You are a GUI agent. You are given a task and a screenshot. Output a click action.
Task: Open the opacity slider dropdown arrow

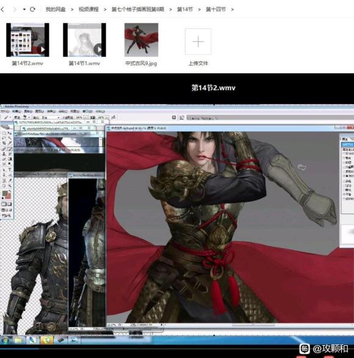(85, 118)
